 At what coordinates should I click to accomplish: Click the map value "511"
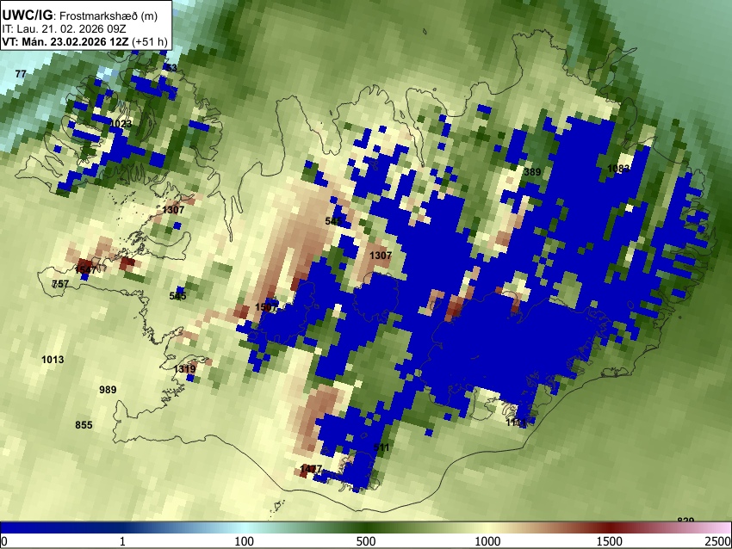click(x=382, y=447)
